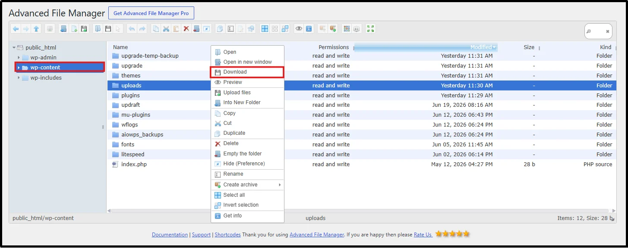Viewport: 628px width, 248px height.
Task: Choose Duplicate in the context menu
Action: [247, 133]
